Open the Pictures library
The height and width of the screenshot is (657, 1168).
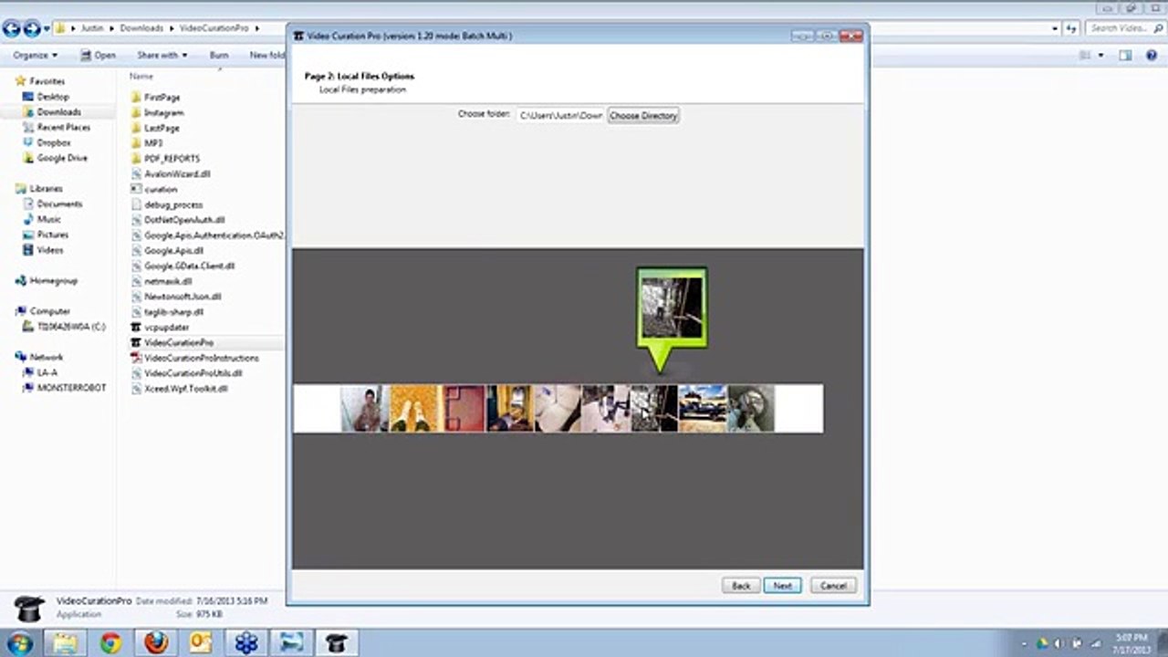(x=52, y=235)
